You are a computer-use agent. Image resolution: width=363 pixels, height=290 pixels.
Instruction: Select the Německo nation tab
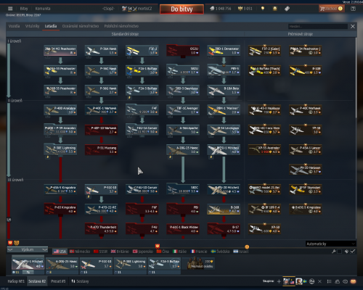80,252
